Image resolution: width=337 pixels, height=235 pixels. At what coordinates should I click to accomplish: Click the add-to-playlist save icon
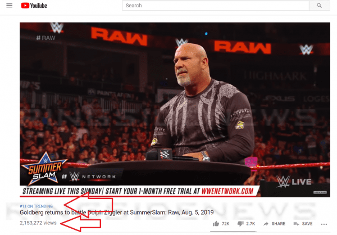point(296,224)
